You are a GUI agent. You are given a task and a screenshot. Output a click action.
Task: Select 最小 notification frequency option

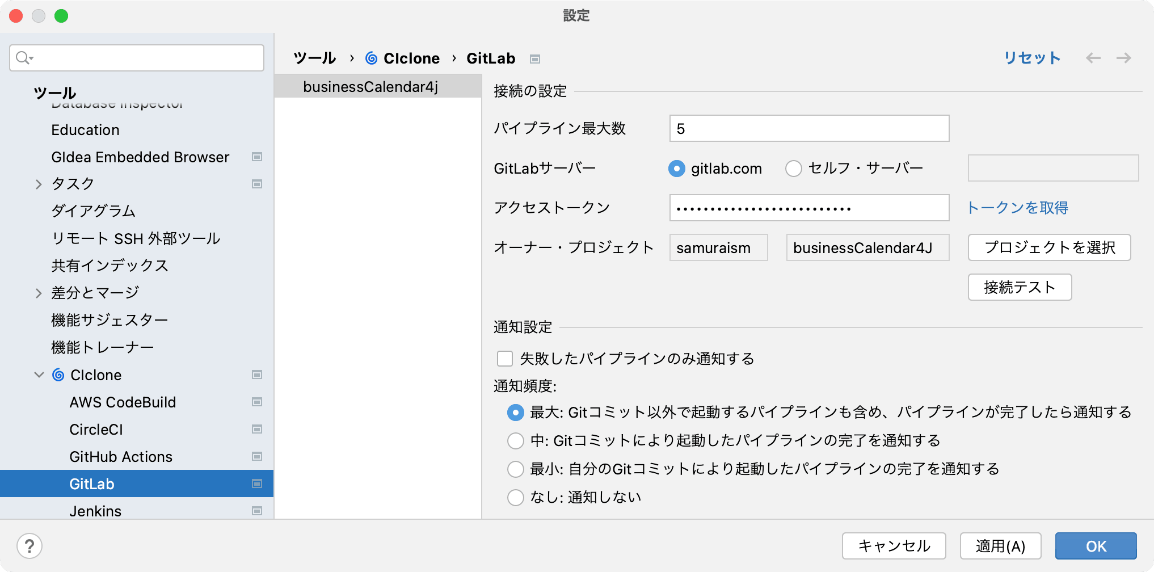515,469
